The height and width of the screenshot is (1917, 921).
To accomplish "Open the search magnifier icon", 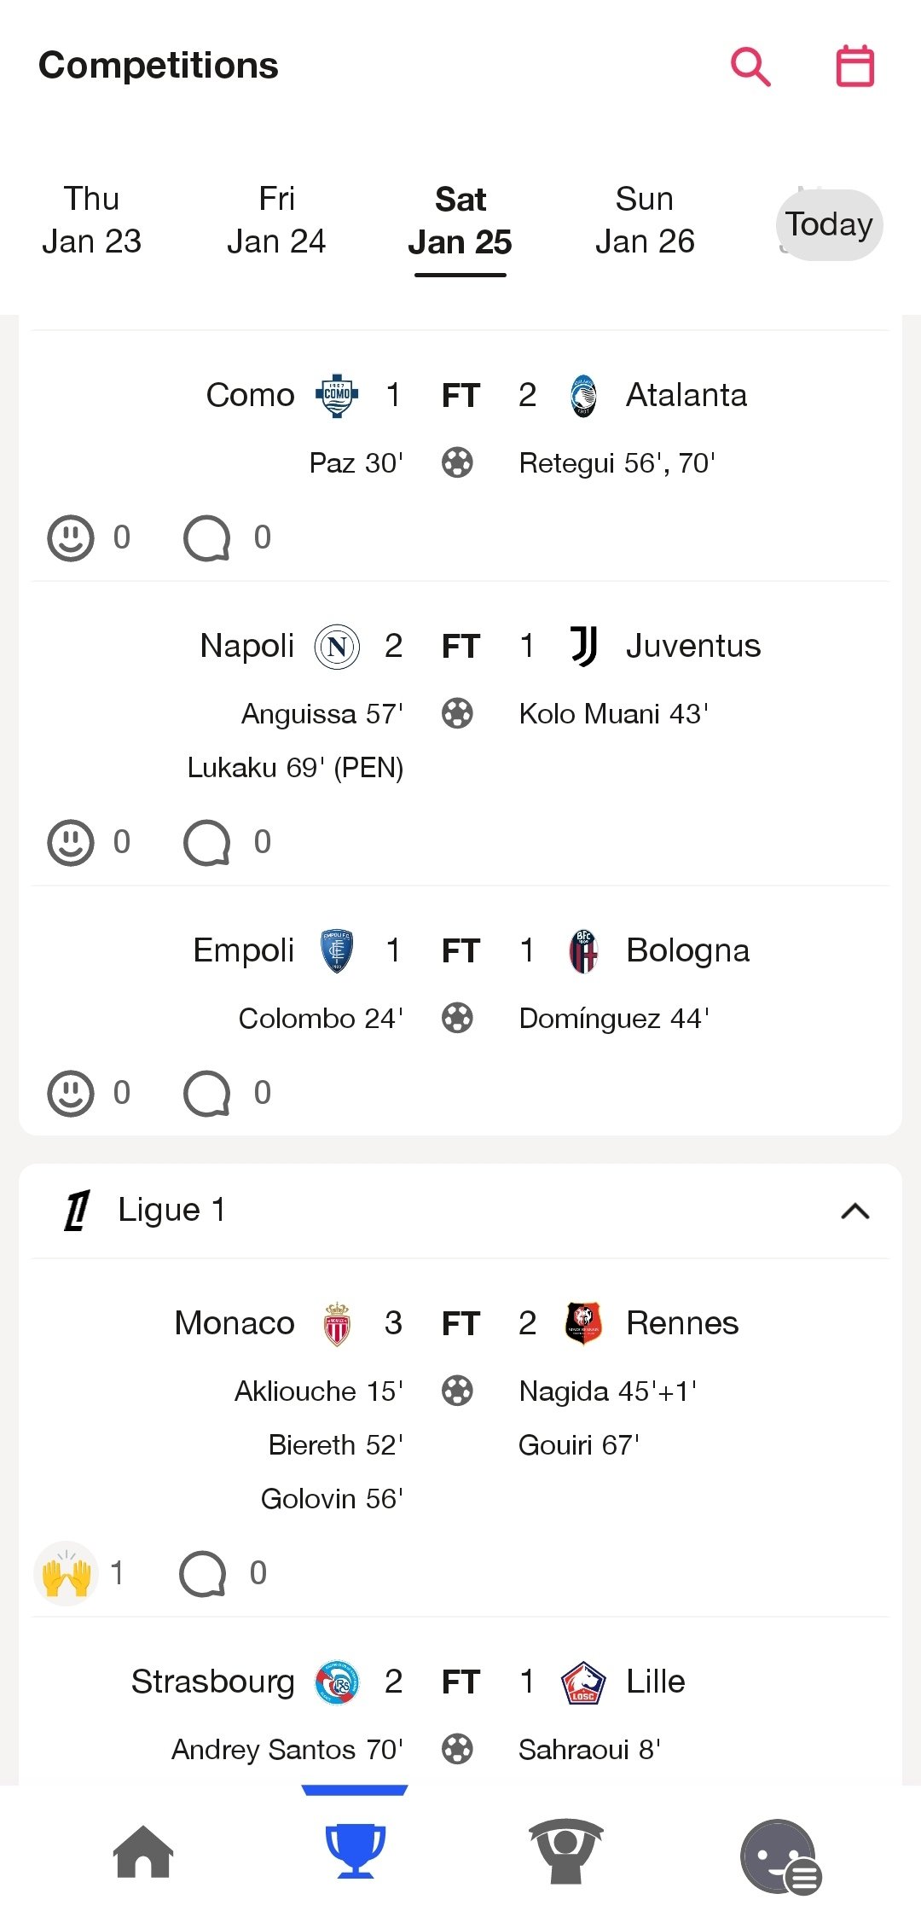I will 750,67.
